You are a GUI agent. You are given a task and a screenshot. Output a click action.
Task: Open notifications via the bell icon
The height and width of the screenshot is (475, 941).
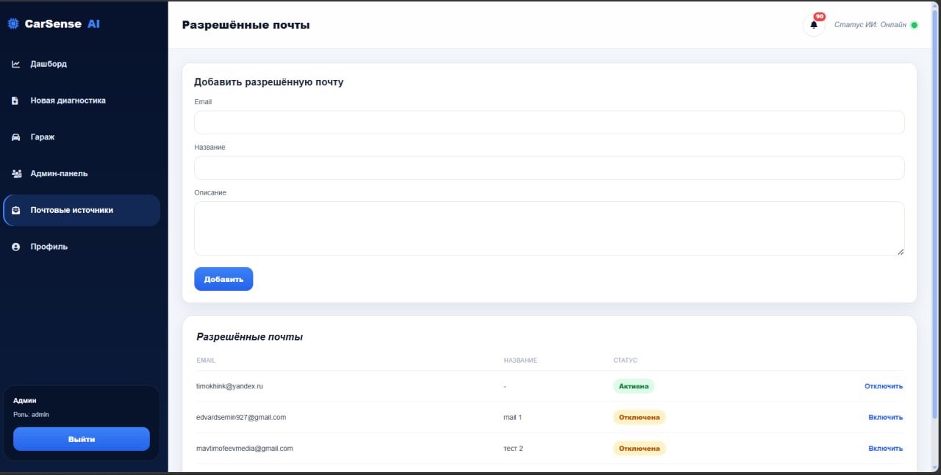coord(814,25)
